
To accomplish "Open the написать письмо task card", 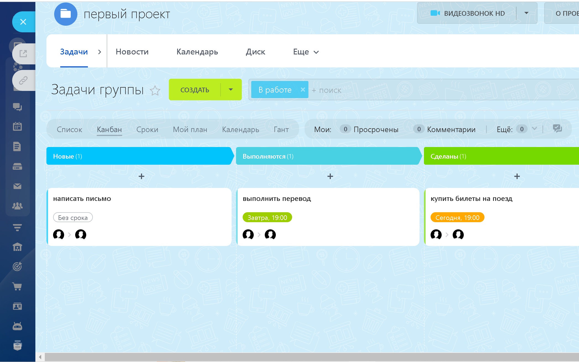I will (x=139, y=217).
